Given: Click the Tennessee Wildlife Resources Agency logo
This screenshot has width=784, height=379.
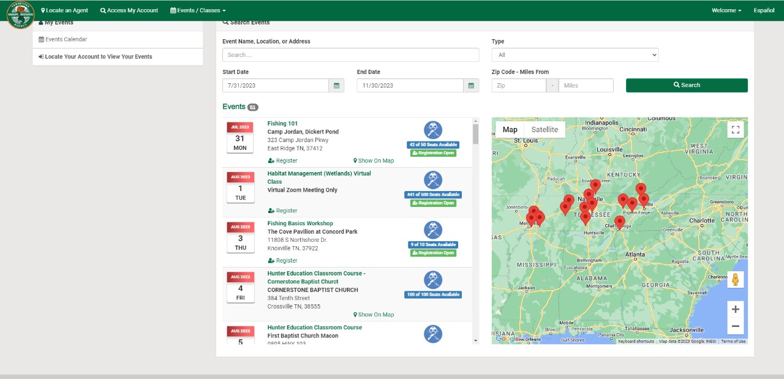Looking at the screenshot, I should [20, 15].
